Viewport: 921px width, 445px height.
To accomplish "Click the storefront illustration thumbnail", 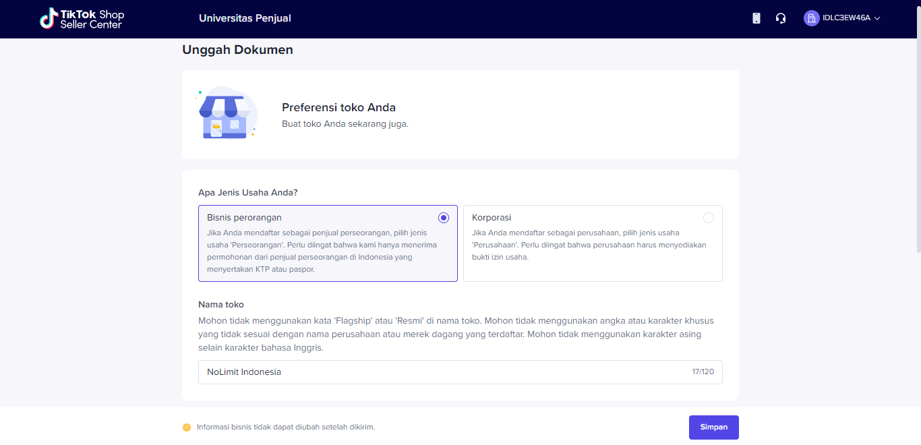I will tap(227, 114).
